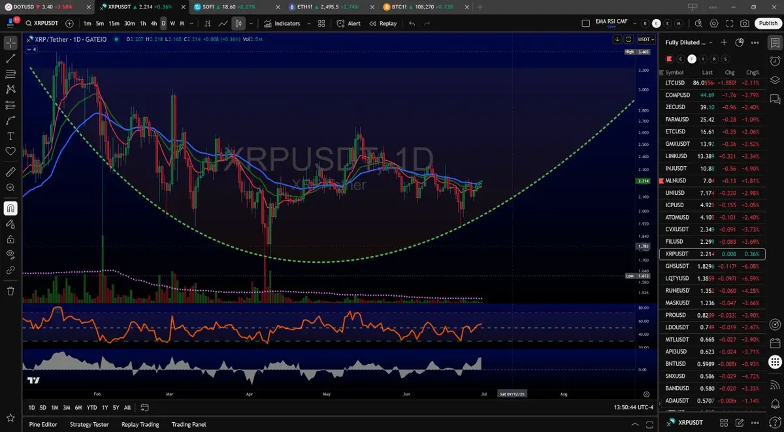The image size is (784, 432).
Task: Remove objects with trash icon
Action: 10,291
